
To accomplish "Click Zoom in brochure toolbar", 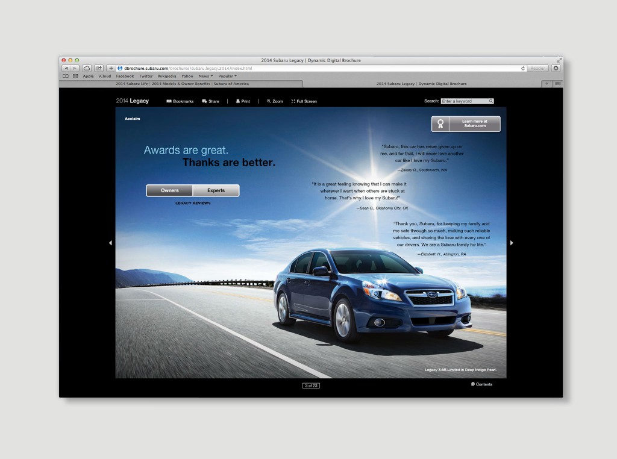I will click(275, 101).
